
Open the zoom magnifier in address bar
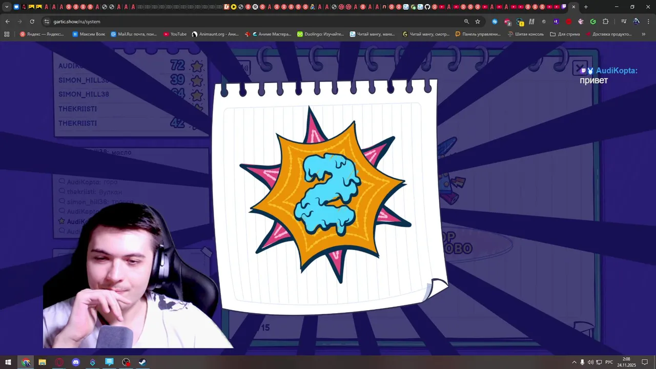pos(466,22)
